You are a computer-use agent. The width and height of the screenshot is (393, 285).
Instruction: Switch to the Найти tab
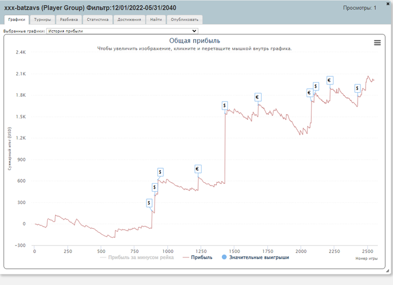click(156, 20)
